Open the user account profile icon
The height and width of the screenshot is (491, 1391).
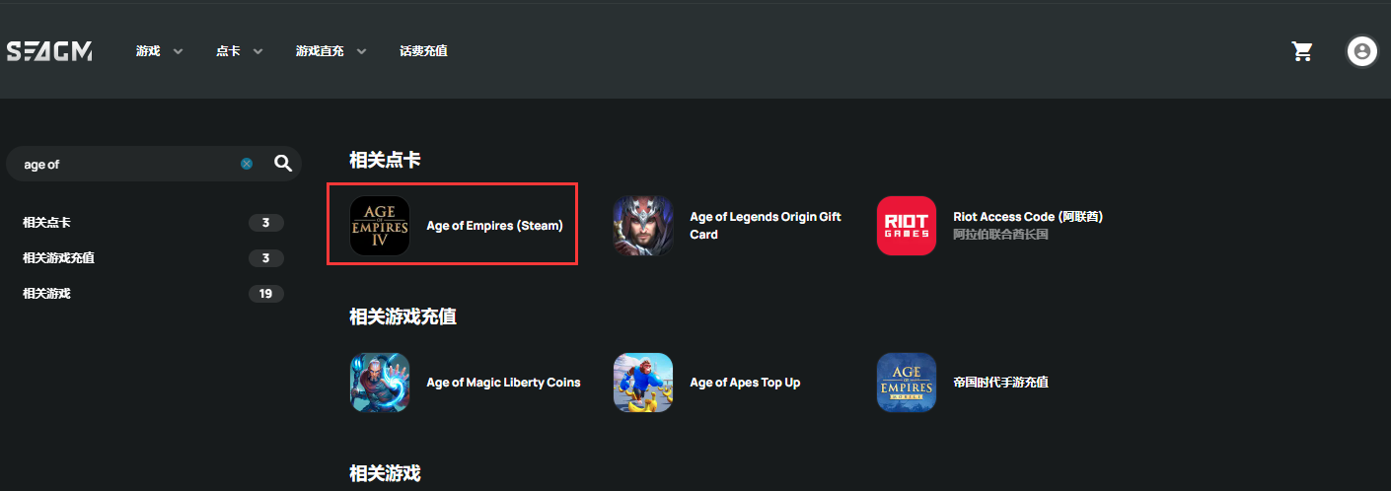tap(1362, 51)
